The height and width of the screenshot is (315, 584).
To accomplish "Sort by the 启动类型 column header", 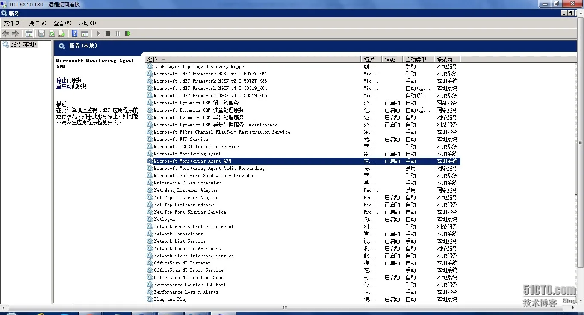I will (x=419, y=59).
